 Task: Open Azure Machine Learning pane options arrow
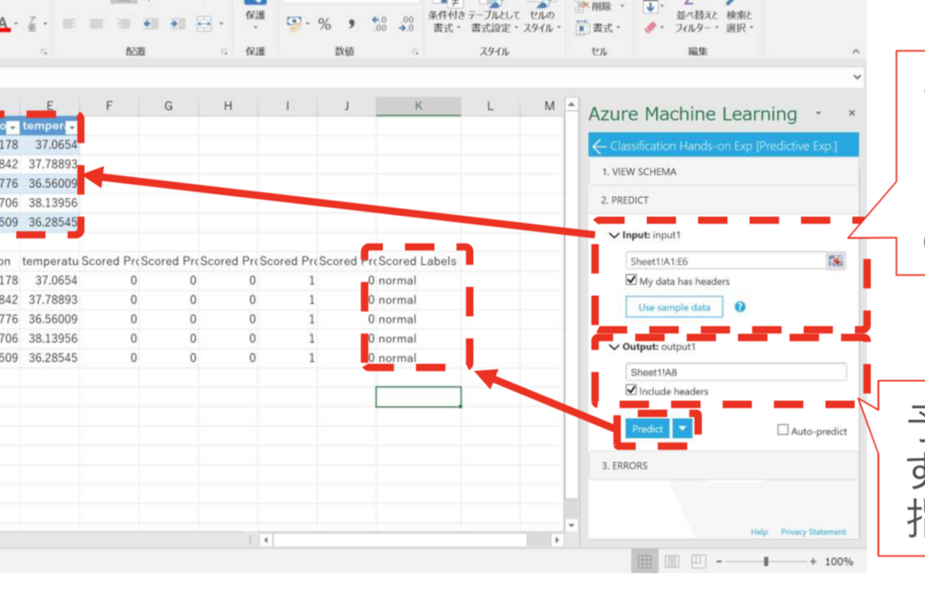[818, 113]
